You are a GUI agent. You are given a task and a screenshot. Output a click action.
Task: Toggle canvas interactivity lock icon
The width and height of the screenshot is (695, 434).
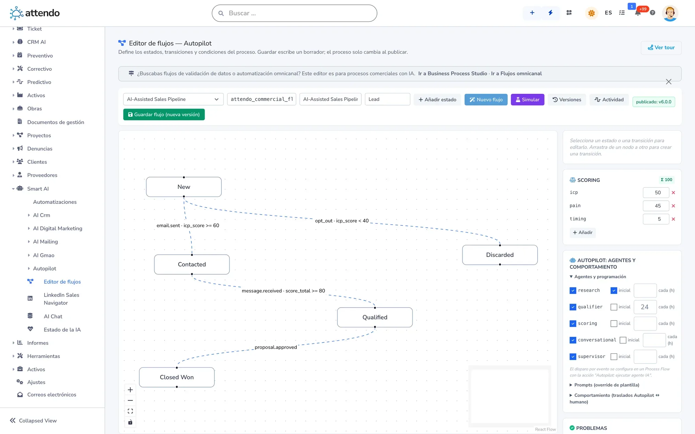pyautogui.click(x=130, y=422)
